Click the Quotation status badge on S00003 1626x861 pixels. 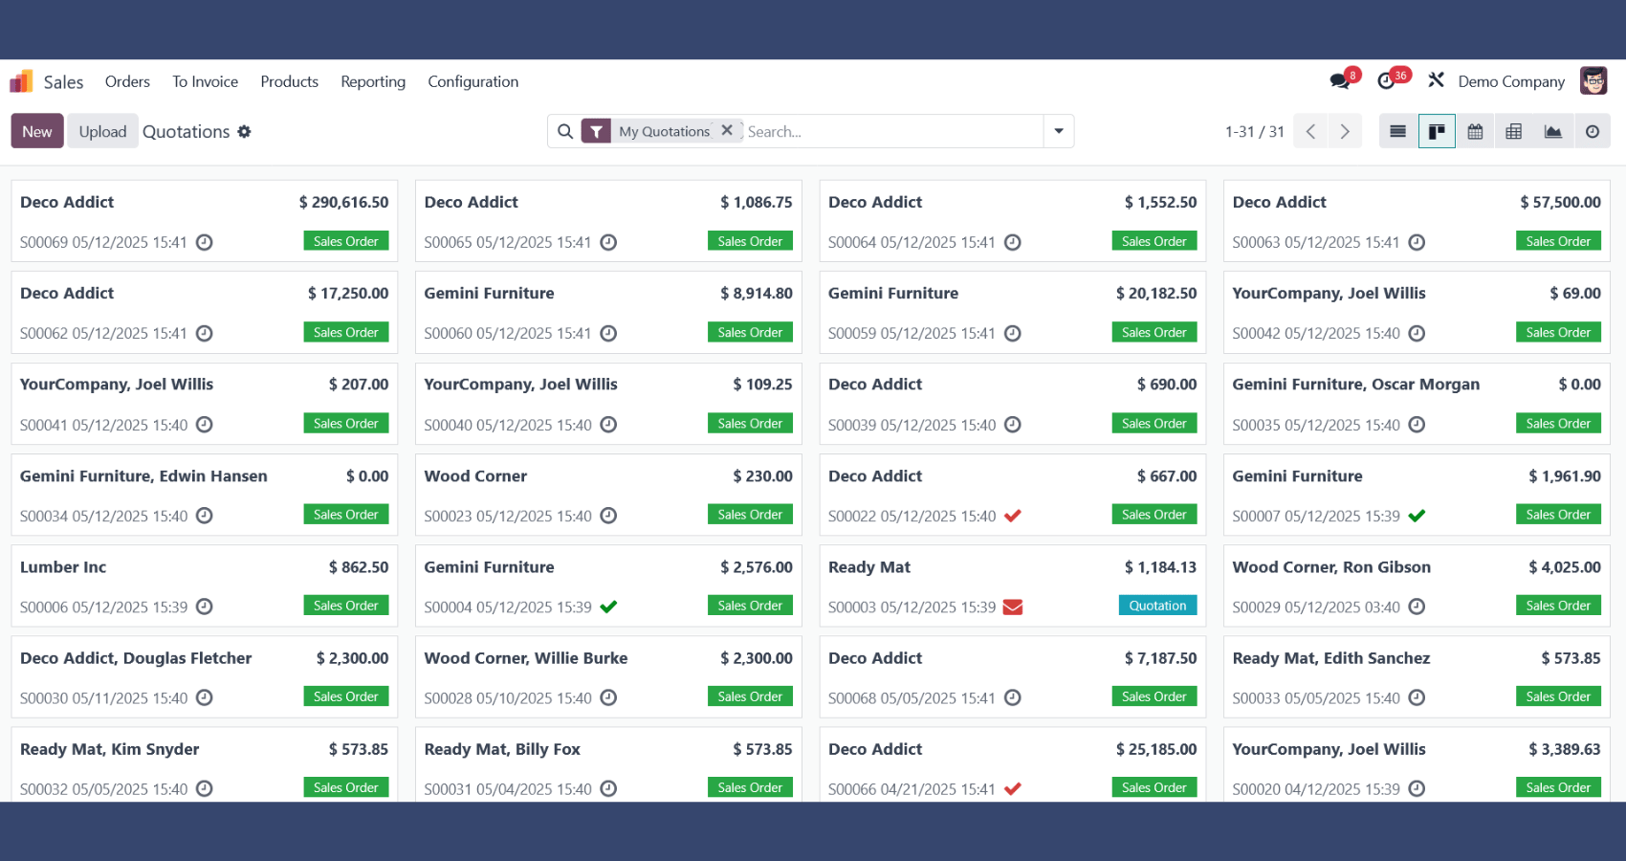pyautogui.click(x=1157, y=606)
